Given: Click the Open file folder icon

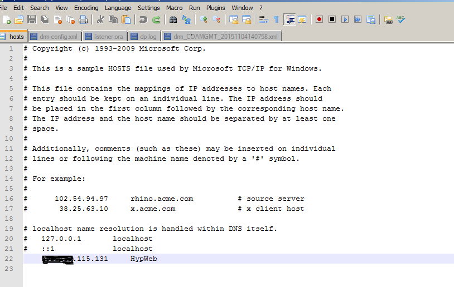Looking at the screenshot, I should pos(19,20).
